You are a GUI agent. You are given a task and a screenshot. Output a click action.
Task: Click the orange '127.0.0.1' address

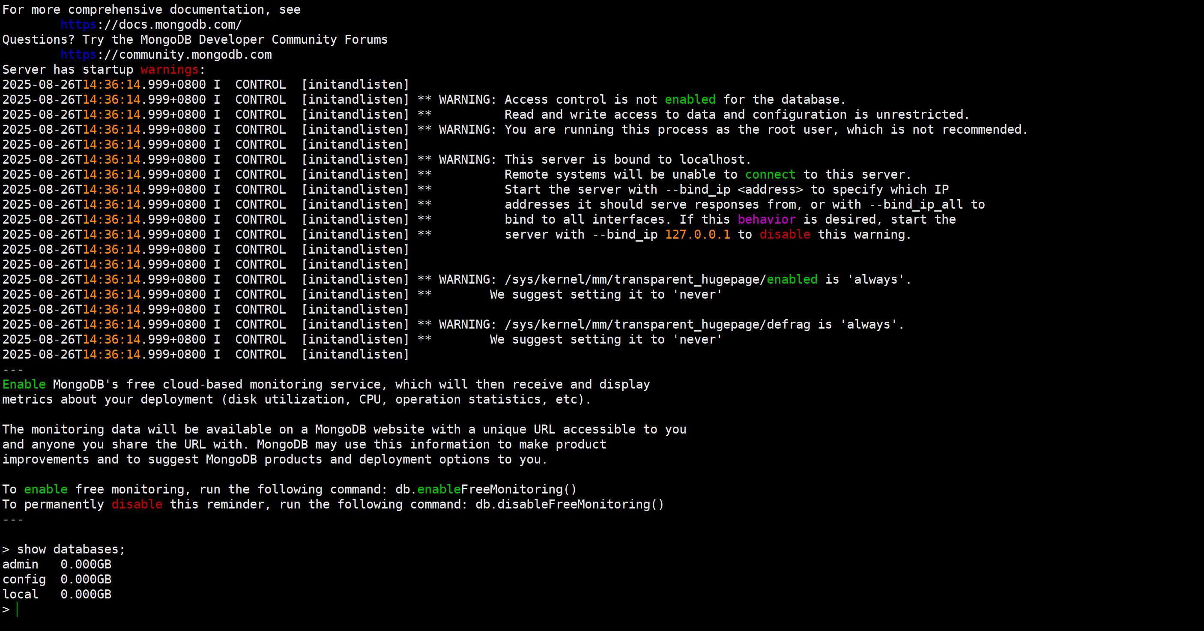[697, 234]
